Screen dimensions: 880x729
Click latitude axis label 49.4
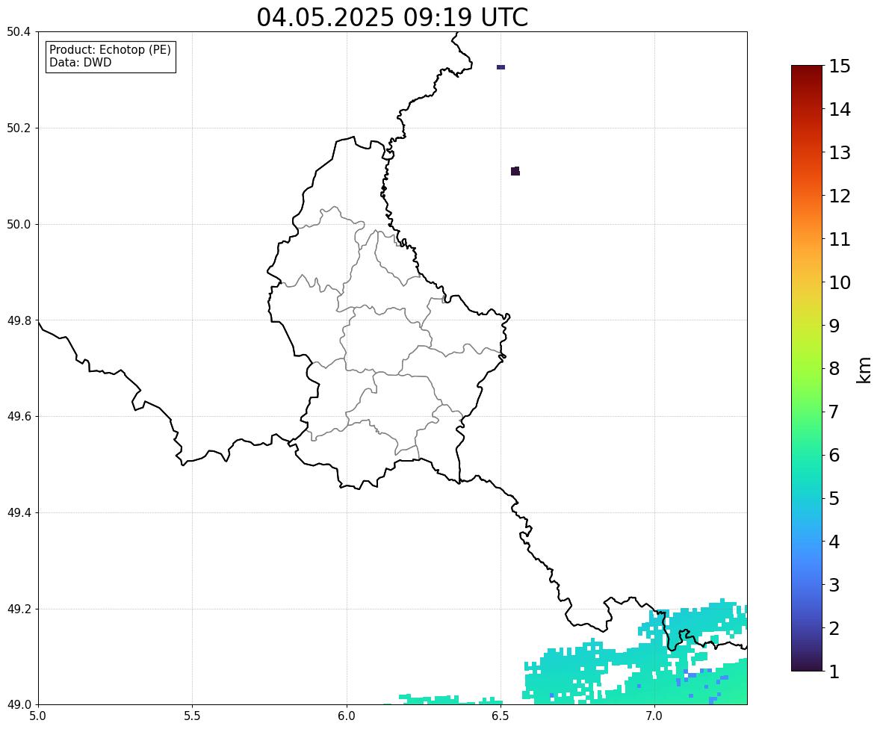pos(19,512)
